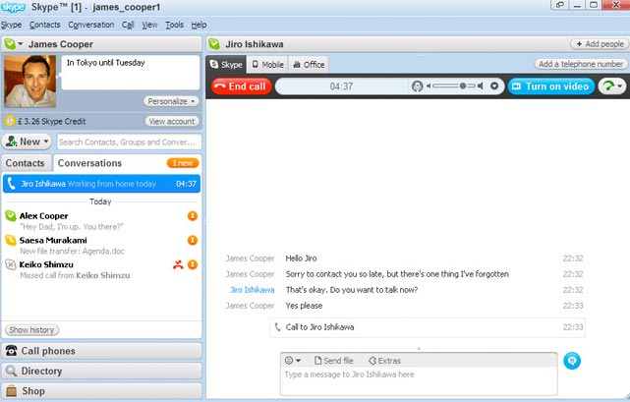The image size is (630, 402).
Task: Select the Mobile call tab
Action: point(267,65)
